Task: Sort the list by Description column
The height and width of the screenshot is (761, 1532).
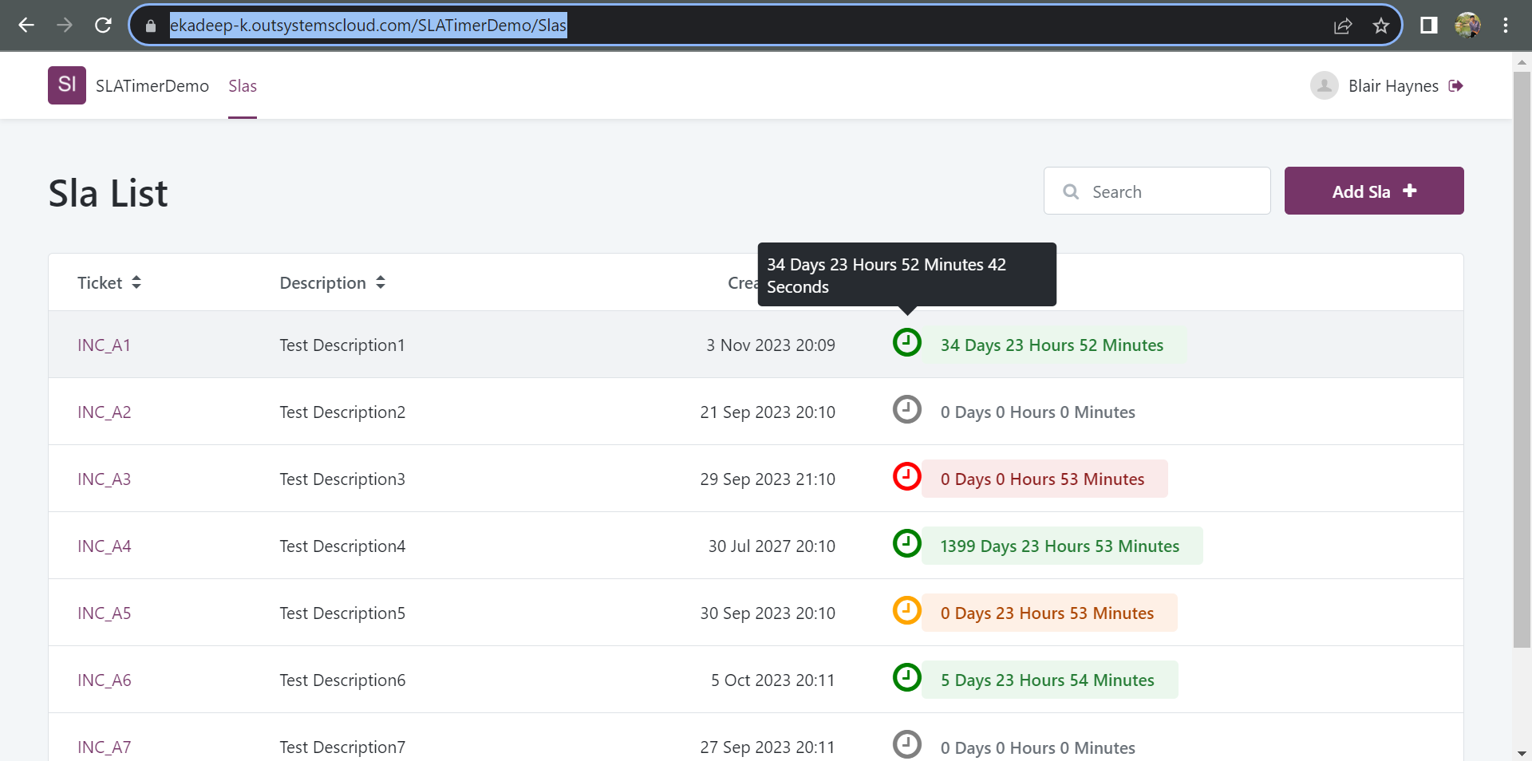Action: pyautogui.click(x=333, y=282)
